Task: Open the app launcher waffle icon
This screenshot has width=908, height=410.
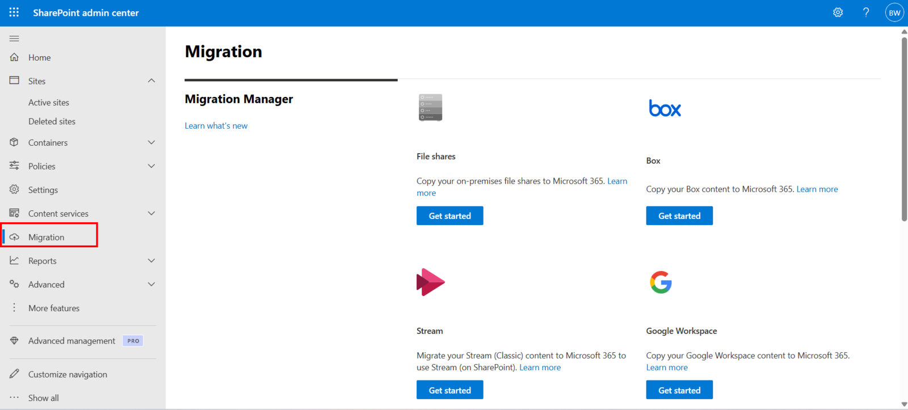Action: click(x=14, y=12)
